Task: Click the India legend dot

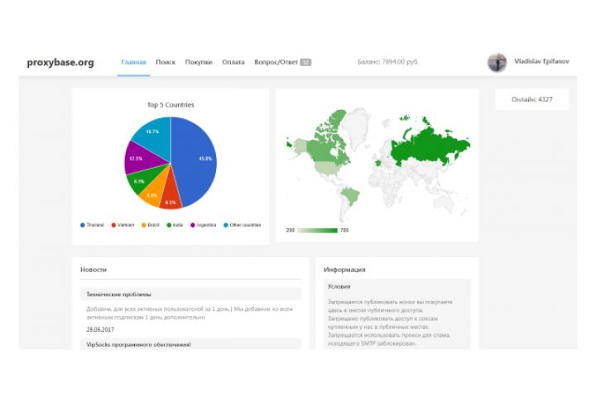Action: pyautogui.click(x=169, y=225)
